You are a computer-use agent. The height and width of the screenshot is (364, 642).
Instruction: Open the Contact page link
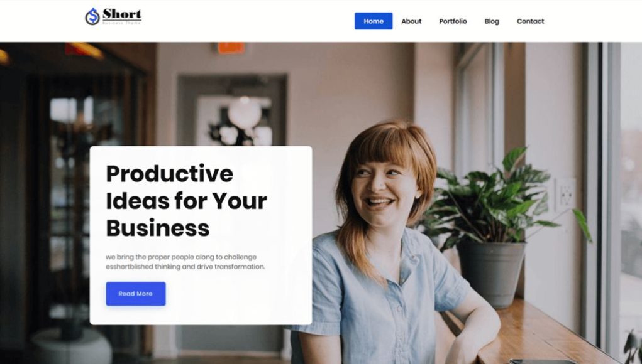(x=530, y=21)
